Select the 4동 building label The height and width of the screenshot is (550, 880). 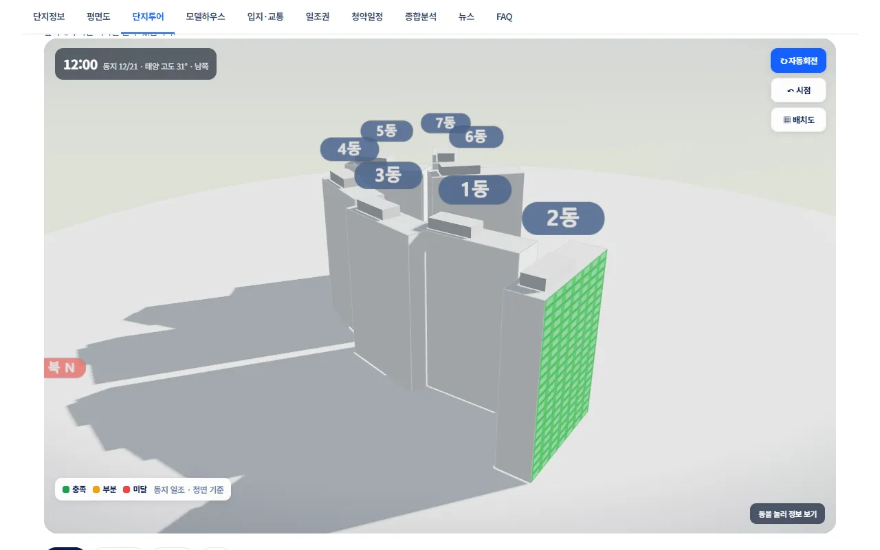(349, 148)
